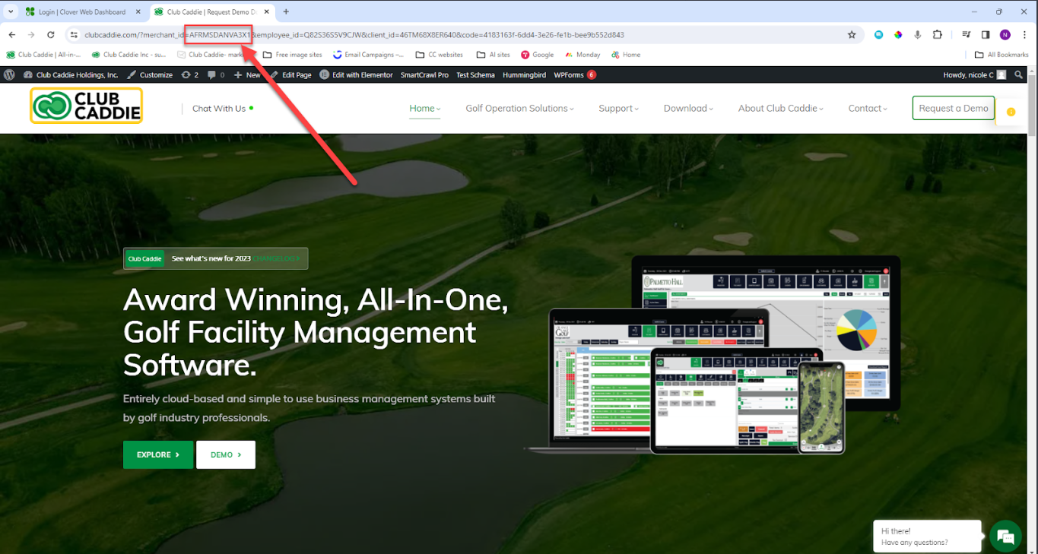This screenshot has width=1038, height=554.
Task: Click See what's new for 2023 changelog banner
Action: click(x=216, y=258)
